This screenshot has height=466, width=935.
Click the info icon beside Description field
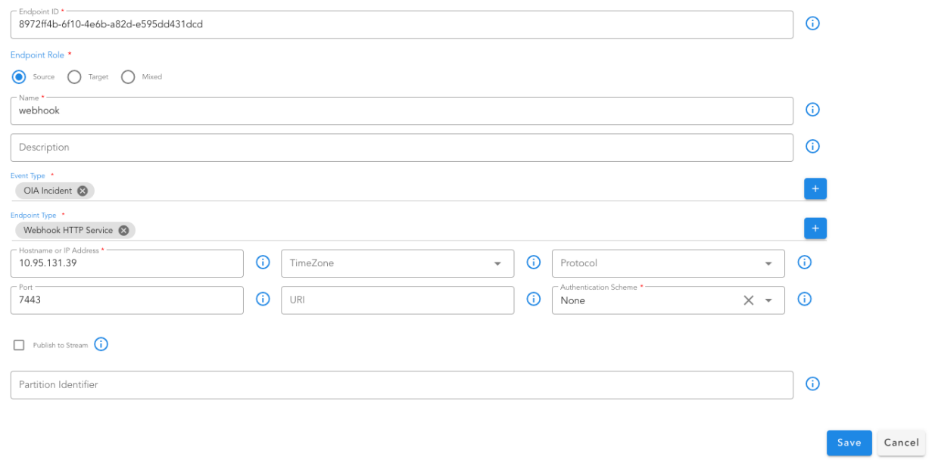coord(812,147)
